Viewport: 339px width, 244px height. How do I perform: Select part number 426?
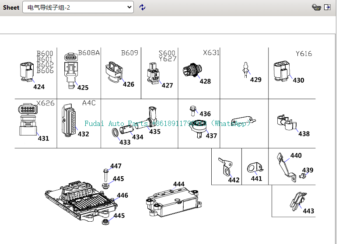129,84
